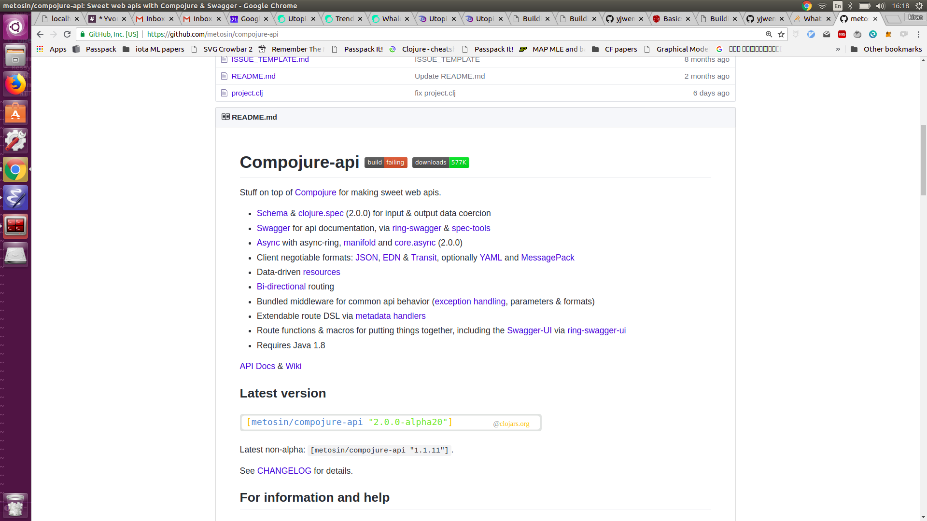Open the volume indicator in top panel
The width and height of the screenshot is (927, 521).
pyautogui.click(x=881, y=6)
